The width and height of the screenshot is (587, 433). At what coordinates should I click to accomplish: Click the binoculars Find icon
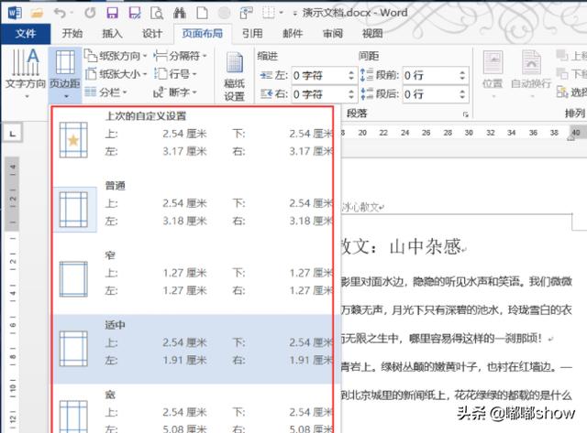pos(180,13)
